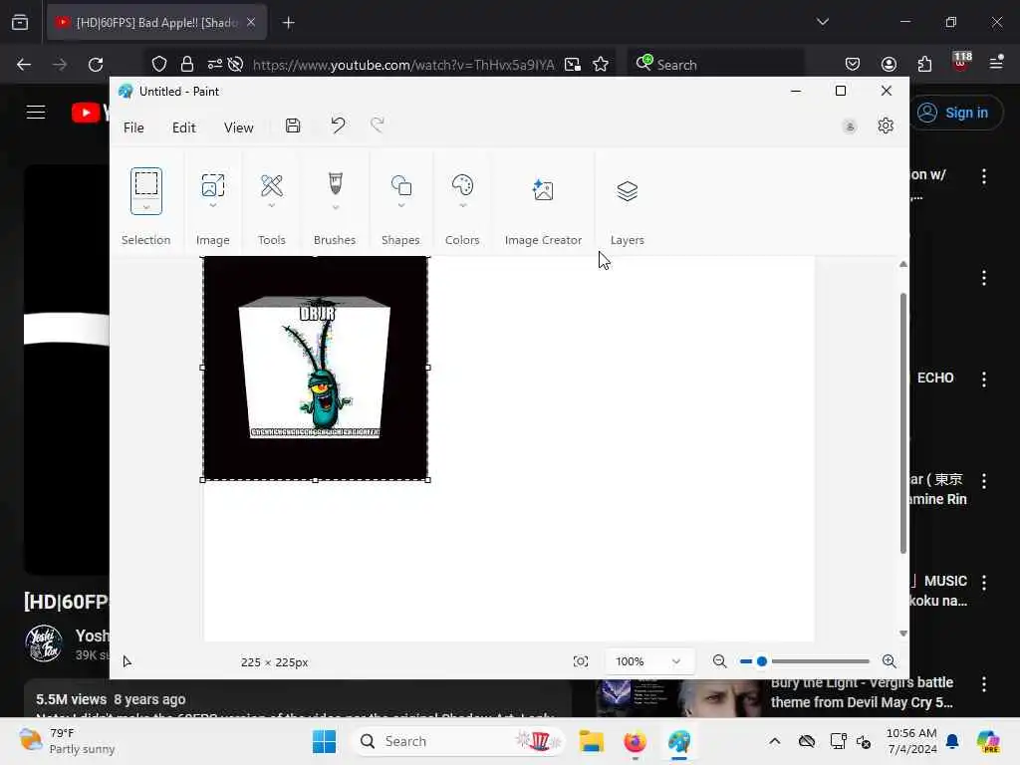Viewport: 1020px width, 765px height.
Task: Click the Firefox URL address field
Action: [x=403, y=65]
